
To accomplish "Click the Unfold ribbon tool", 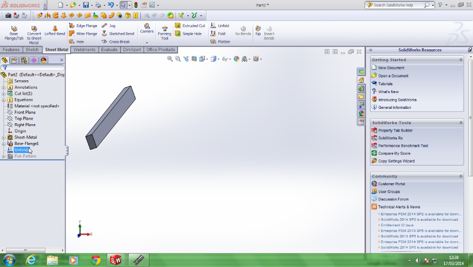I will (220, 26).
